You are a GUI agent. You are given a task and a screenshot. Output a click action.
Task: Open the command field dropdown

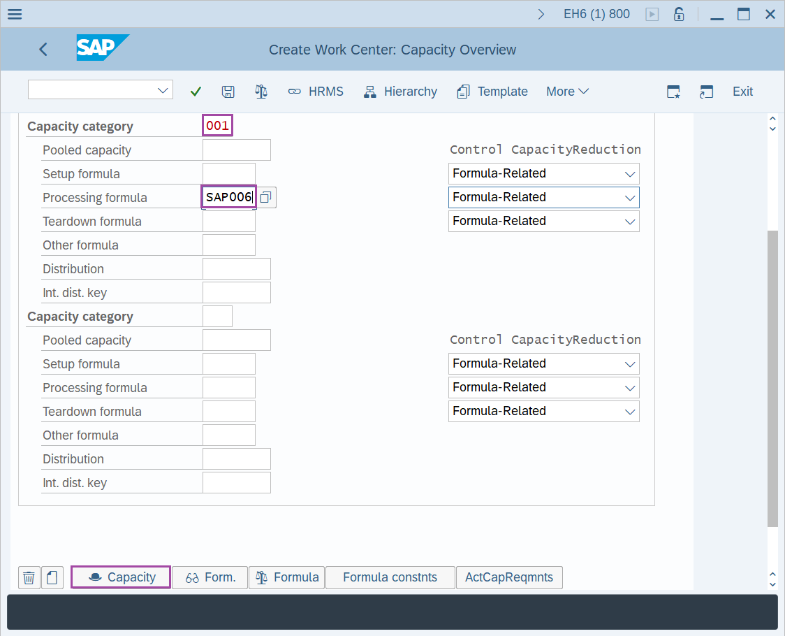(163, 90)
